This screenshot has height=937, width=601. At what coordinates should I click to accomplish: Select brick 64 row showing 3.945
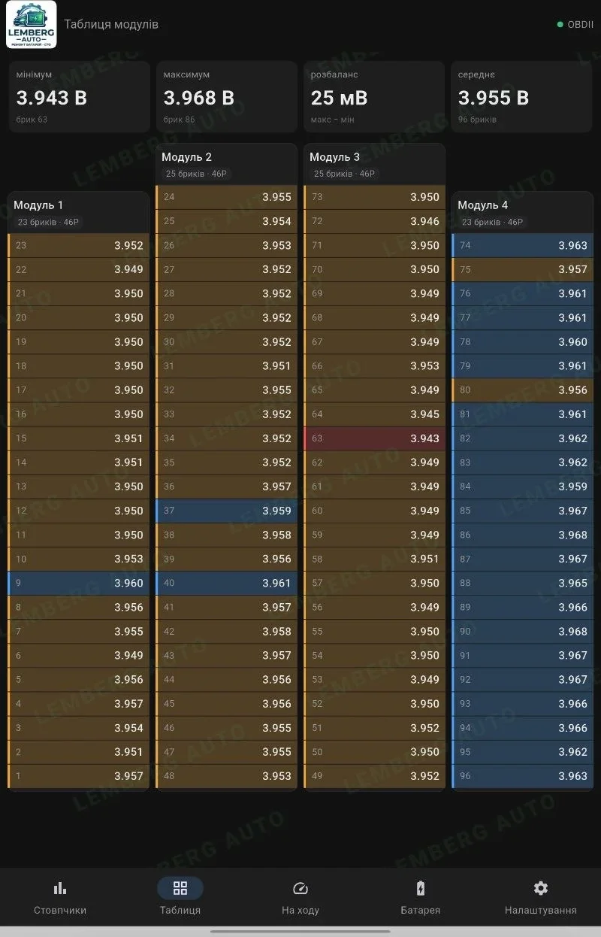[374, 414]
